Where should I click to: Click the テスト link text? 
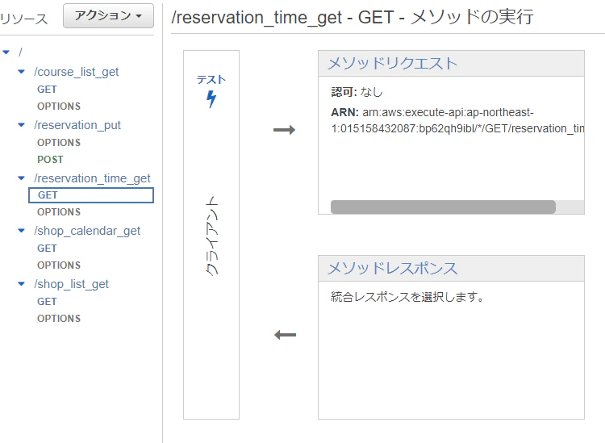pyautogui.click(x=211, y=80)
